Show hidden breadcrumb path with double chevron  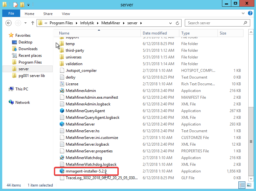click(46, 23)
